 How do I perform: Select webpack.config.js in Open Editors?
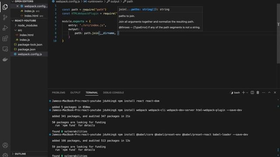coord(36,6)
